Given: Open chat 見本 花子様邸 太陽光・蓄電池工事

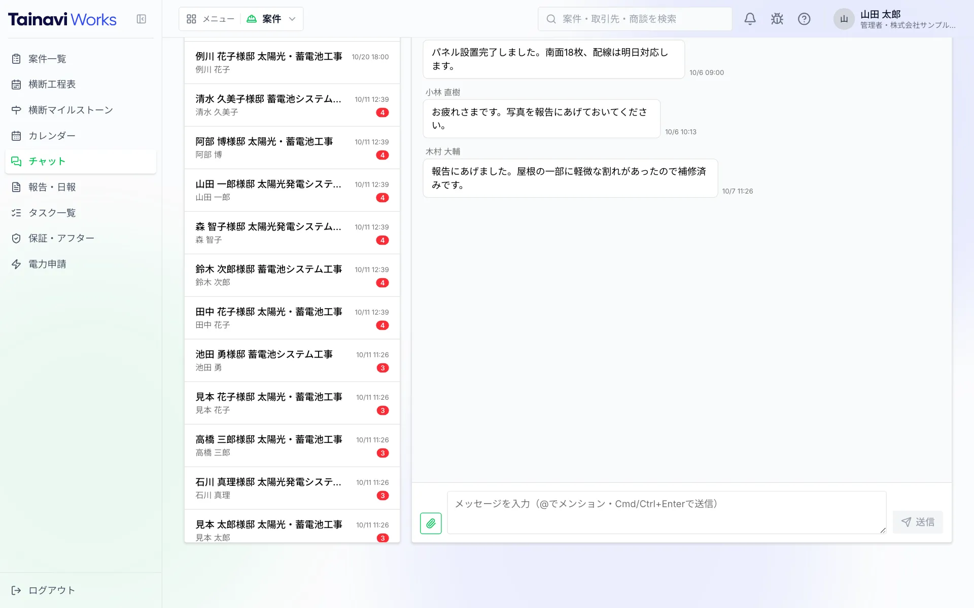Looking at the screenshot, I should tap(292, 403).
